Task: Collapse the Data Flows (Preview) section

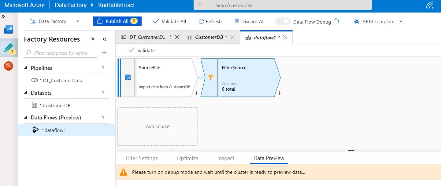Action: coord(26,118)
